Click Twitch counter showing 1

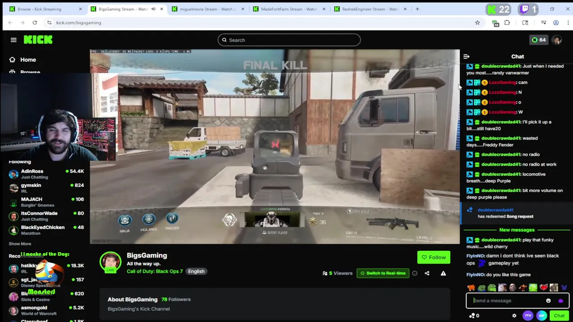click(x=528, y=9)
